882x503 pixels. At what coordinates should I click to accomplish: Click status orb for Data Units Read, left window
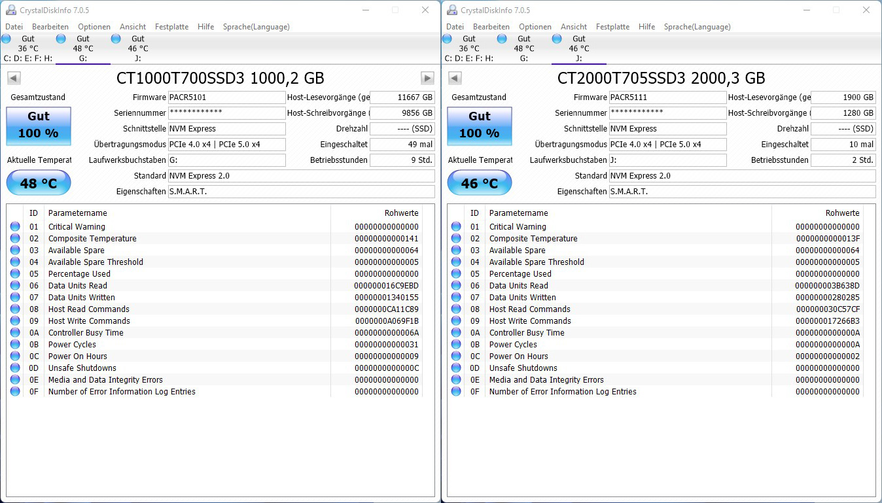[15, 286]
